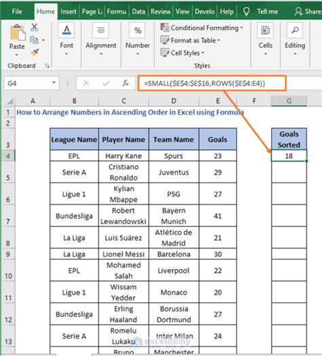Expand the Name Box dropdown arrow

click(54, 83)
